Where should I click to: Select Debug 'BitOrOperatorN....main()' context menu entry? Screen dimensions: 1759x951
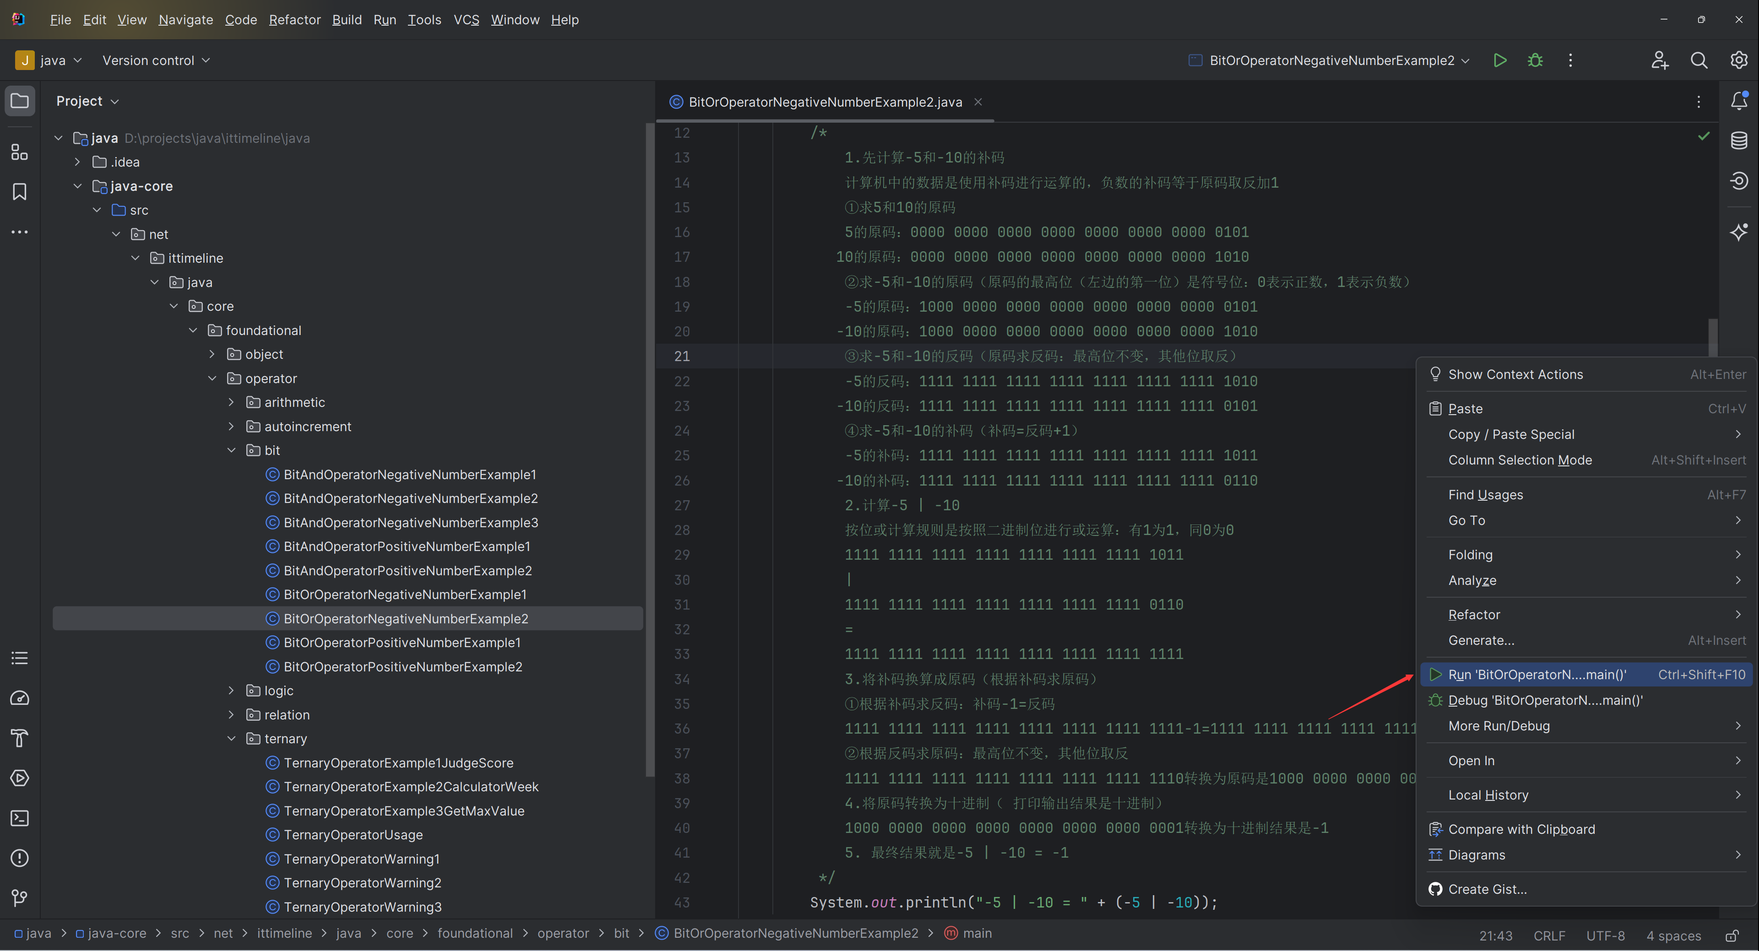1586,701
